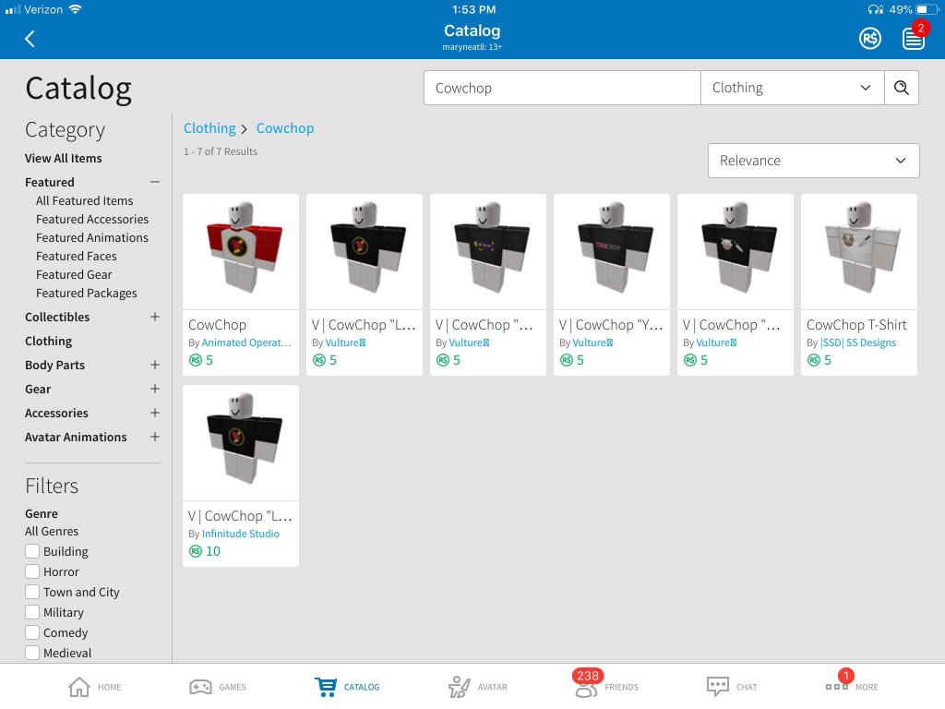Open creator |SSD| SS Designs link
945x709 pixels.
click(857, 342)
